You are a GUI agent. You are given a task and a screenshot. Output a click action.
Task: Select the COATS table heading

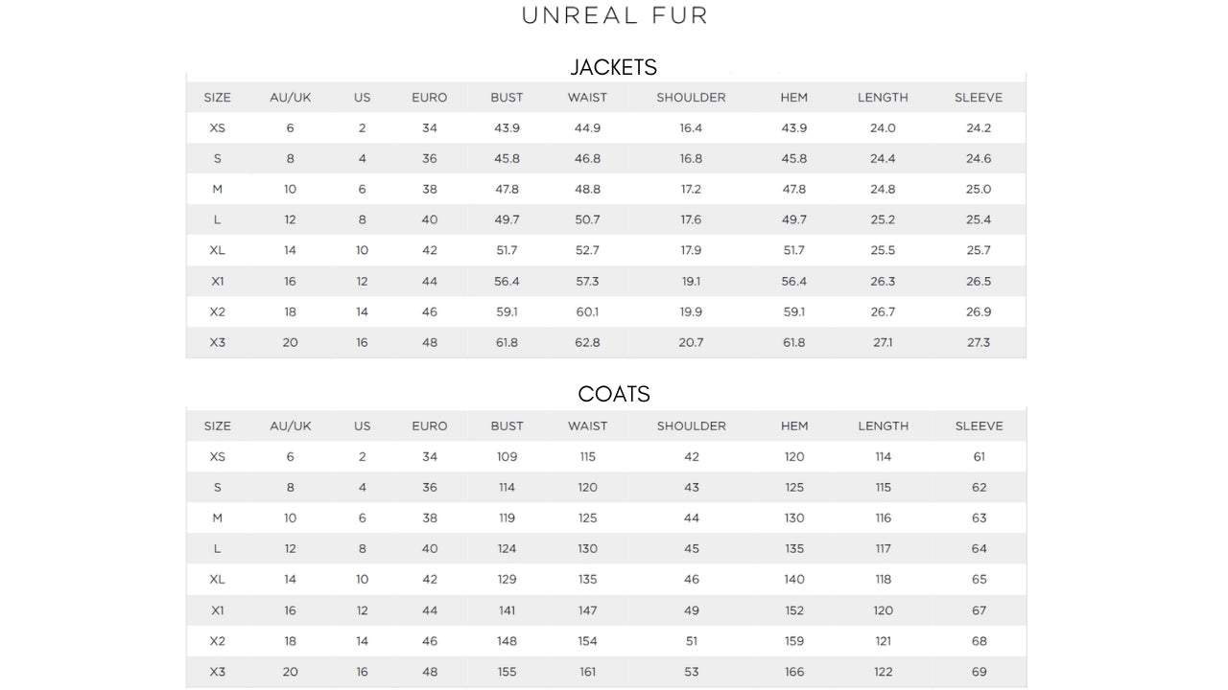point(614,394)
